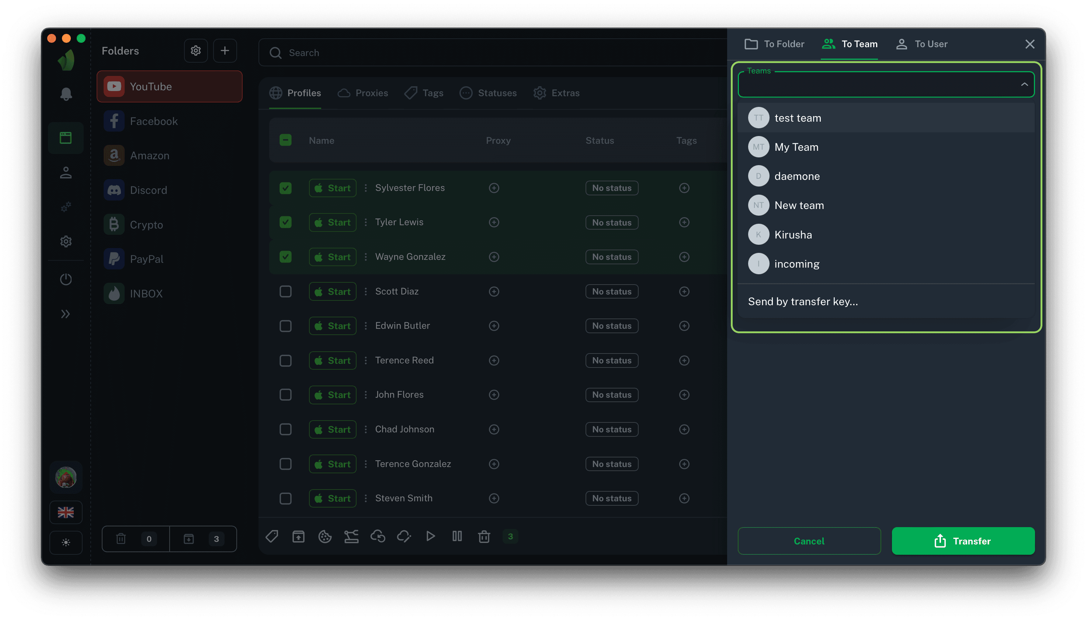Uncheck Sylvester Flores profile checkbox
The image size is (1087, 620).
click(x=285, y=188)
